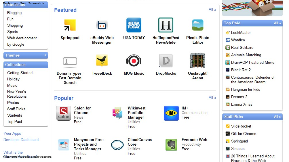Click the promotional gift box banner
Viewport: 289px width, 162px height.
click(x=252, y=8)
